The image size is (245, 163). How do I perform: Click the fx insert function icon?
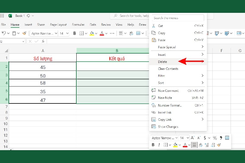click(43, 41)
